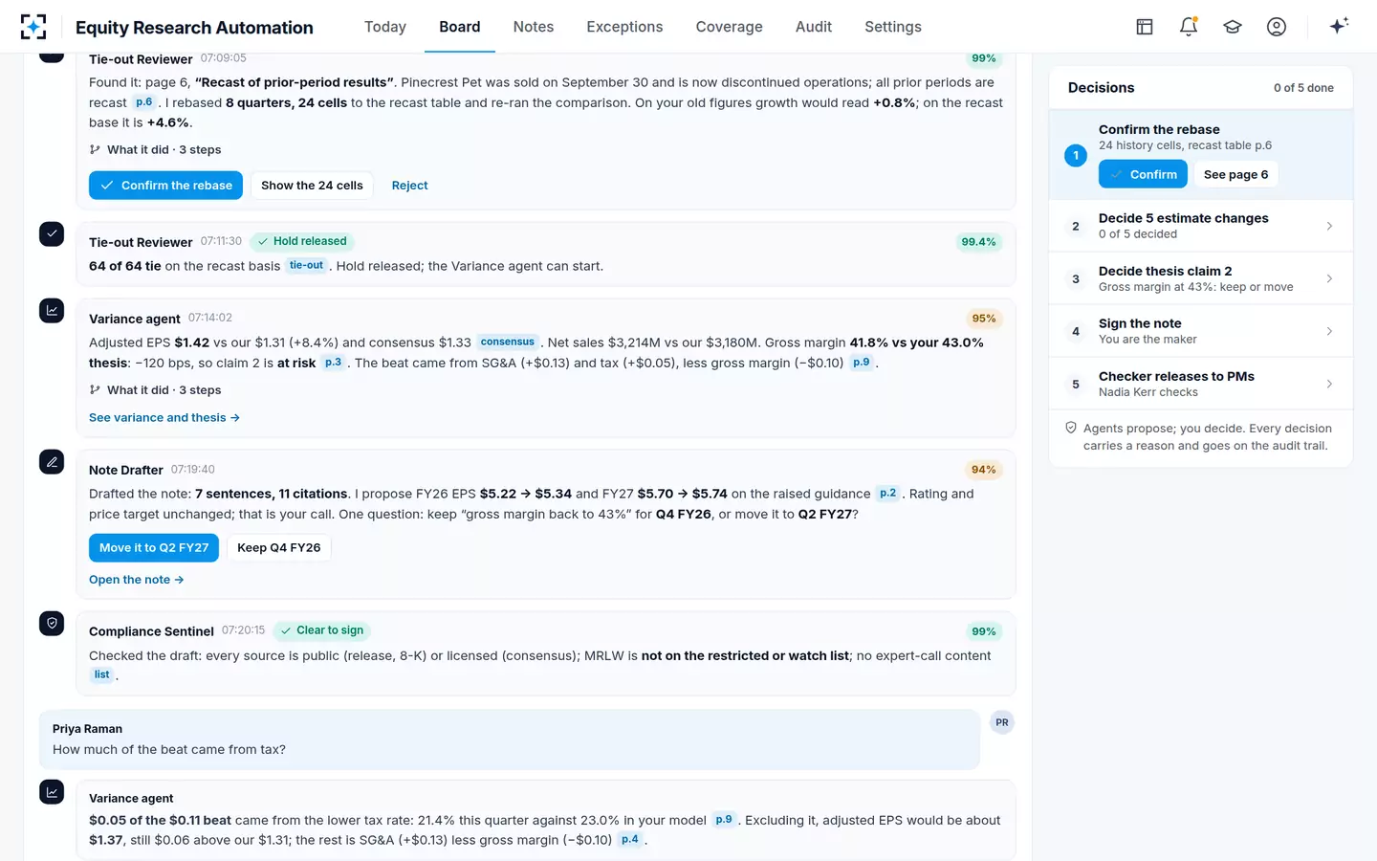The image size is (1377, 861).
Task: Open the layout panel icon in header
Action: 1145,27
